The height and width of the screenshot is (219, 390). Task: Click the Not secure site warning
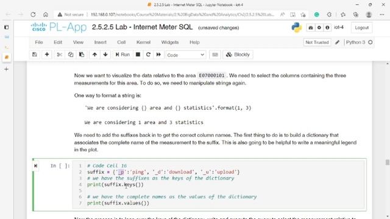tap(71, 15)
